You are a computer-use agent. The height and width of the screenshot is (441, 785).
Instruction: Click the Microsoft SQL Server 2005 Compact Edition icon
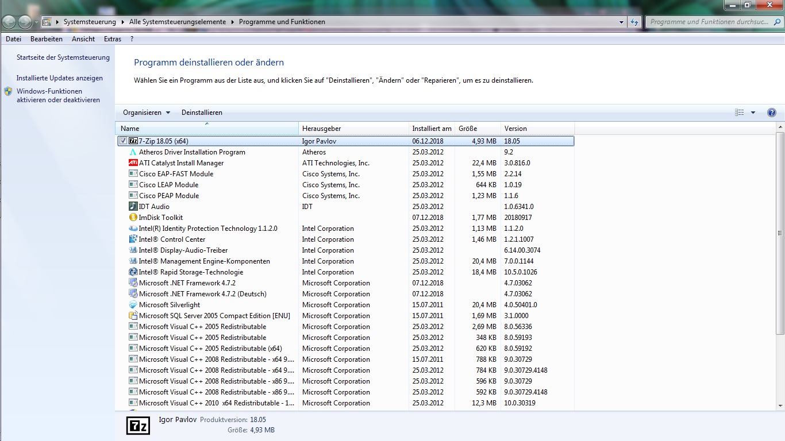[x=133, y=316]
